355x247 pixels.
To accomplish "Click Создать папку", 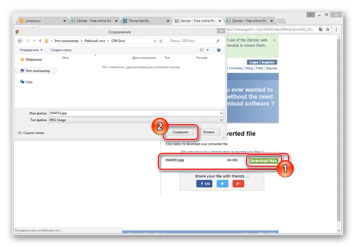I will (x=61, y=50).
